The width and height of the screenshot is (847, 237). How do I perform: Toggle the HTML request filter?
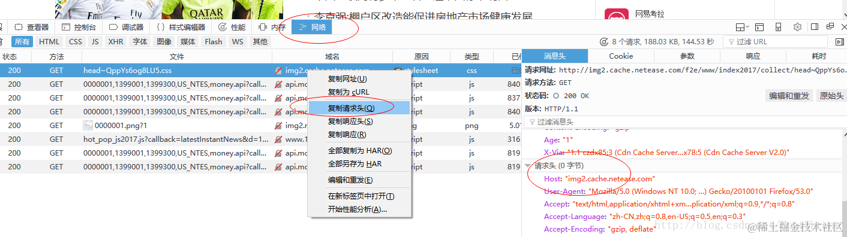coord(49,42)
